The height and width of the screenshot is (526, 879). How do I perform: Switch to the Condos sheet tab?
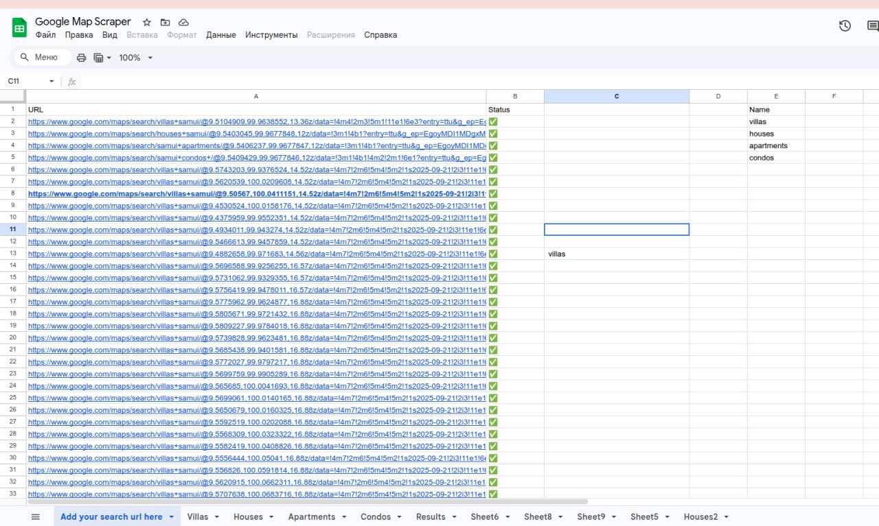(376, 517)
